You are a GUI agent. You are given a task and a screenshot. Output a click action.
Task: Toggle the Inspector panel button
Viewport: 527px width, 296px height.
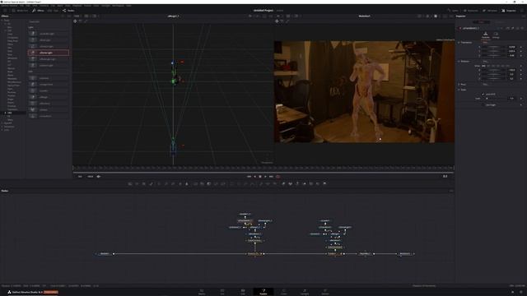[509, 11]
